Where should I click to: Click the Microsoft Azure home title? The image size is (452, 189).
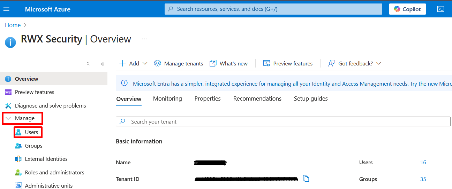[48, 9]
